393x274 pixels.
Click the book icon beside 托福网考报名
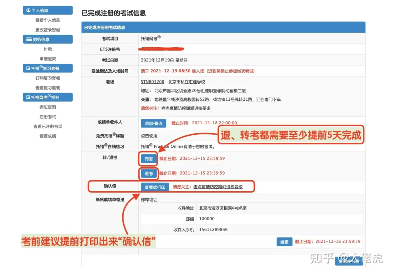[x=28, y=97]
